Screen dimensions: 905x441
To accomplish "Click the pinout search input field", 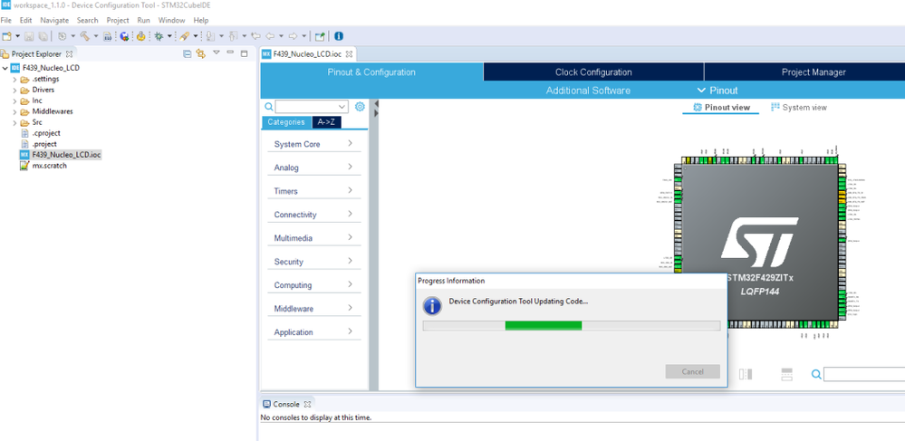I will (864, 375).
